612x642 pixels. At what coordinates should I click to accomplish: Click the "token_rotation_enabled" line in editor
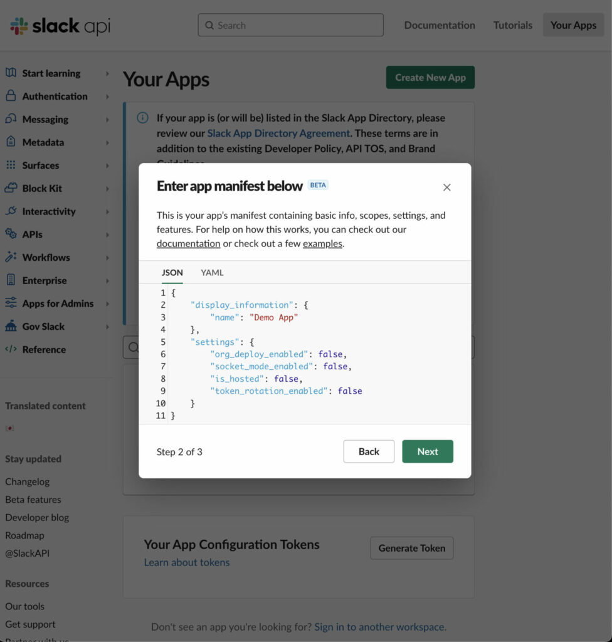coord(286,391)
